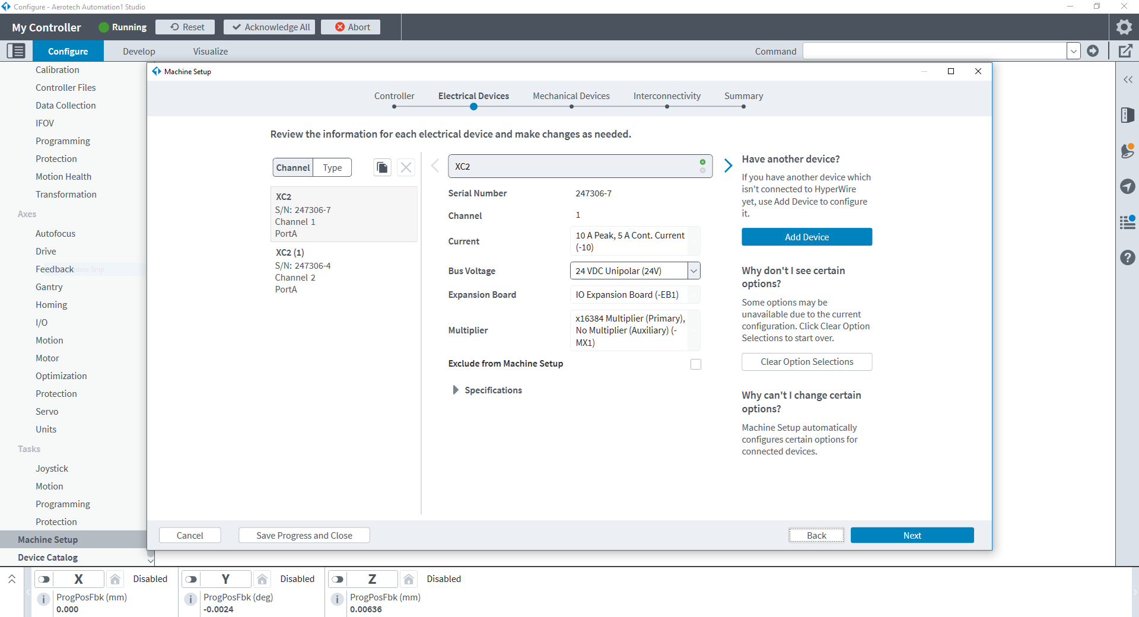Expand the Specifications section
Image resolution: width=1139 pixels, height=617 pixels.
pos(456,390)
